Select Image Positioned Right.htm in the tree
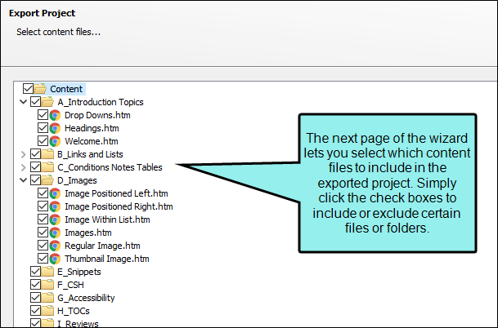This screenshot has width=498, height=328. [x=119, y=206]
